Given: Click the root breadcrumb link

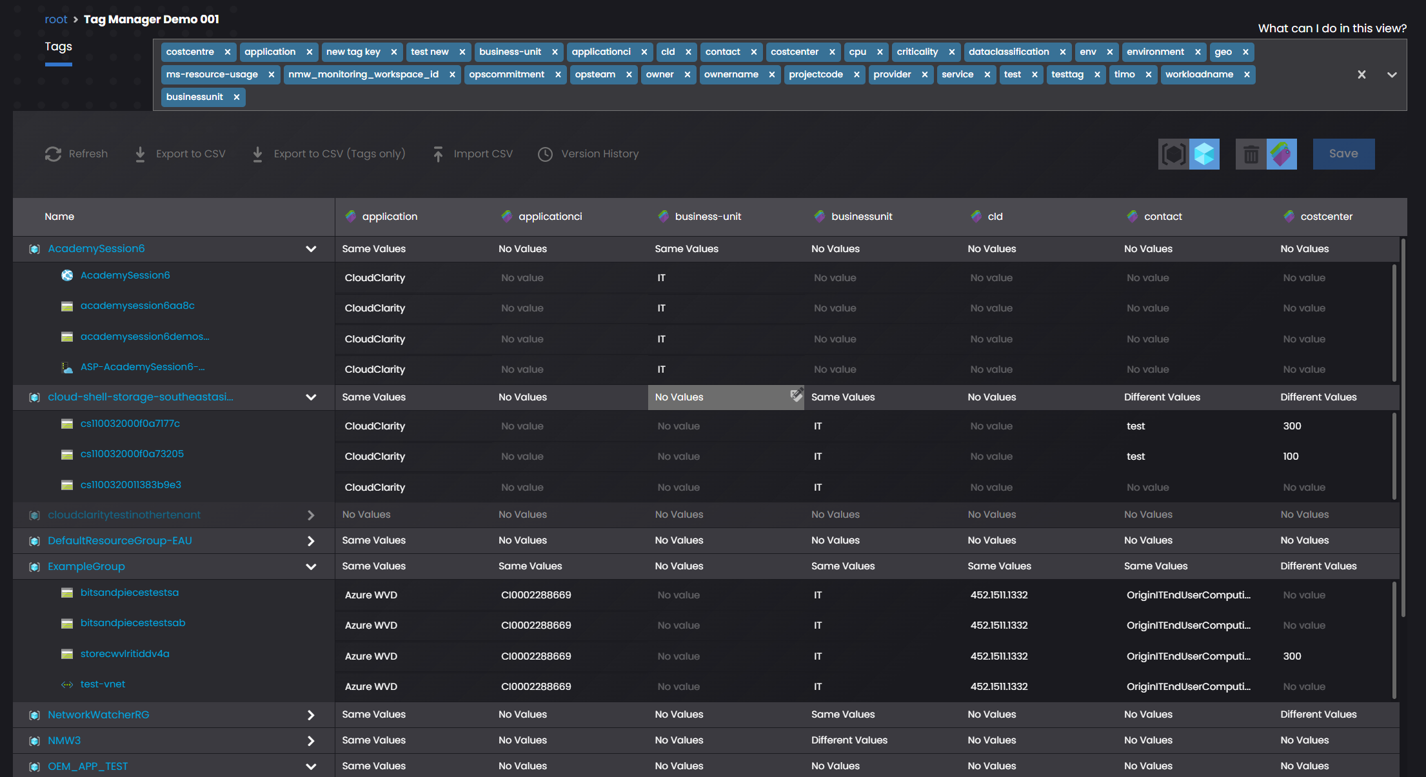Looking at the screenshot, I should (55, 19).
